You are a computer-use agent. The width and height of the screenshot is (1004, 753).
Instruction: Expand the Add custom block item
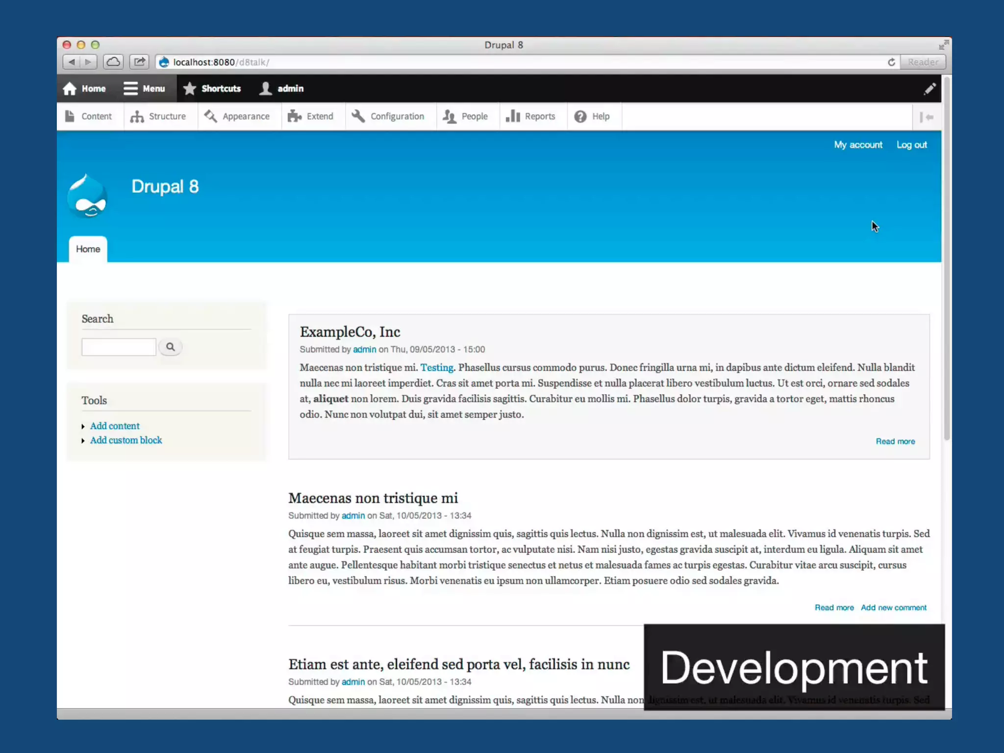click(x=126, y=440)
